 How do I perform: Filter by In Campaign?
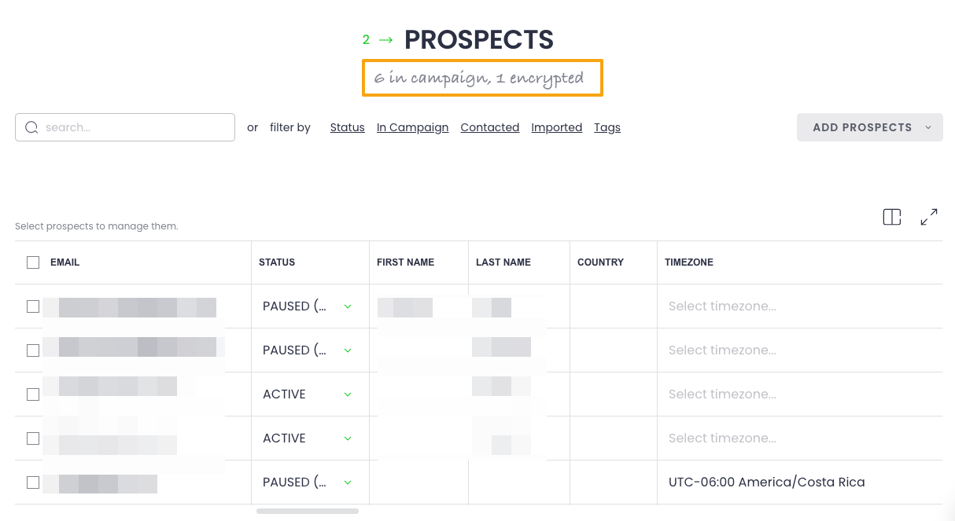[x=412, y=127]
